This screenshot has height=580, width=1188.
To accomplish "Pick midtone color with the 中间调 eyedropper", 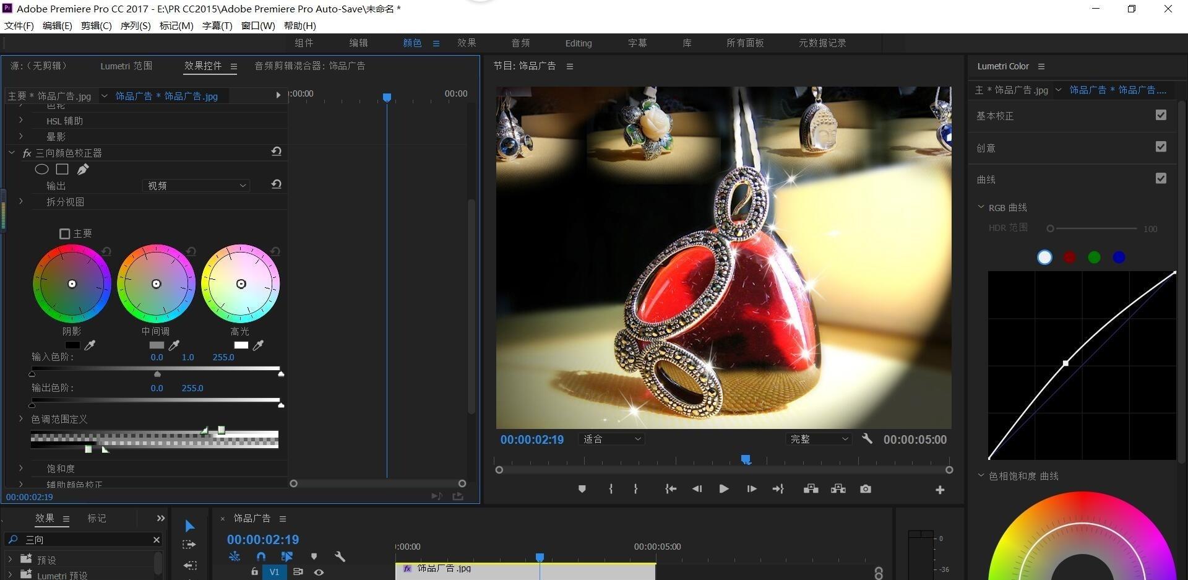I will tap(174, 345).
